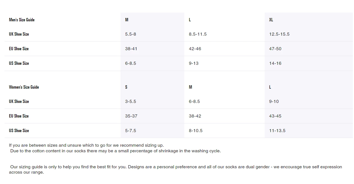This screenshot has width=354, height=184.
Task: Click men's UK size 5.5-8 cell
Action: [131, 34]
